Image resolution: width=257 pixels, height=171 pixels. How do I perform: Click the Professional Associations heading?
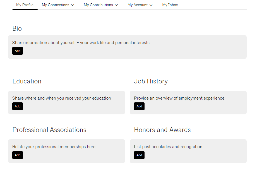(49, 130)
